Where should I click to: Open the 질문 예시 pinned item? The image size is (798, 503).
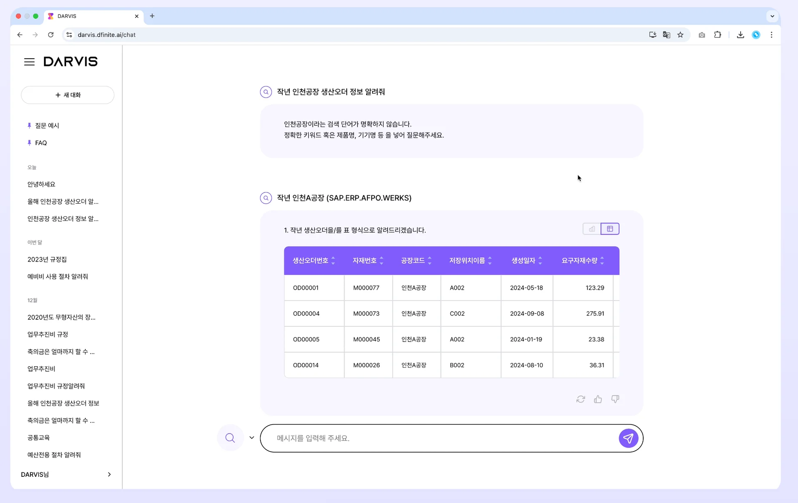(x=47, y=126)
